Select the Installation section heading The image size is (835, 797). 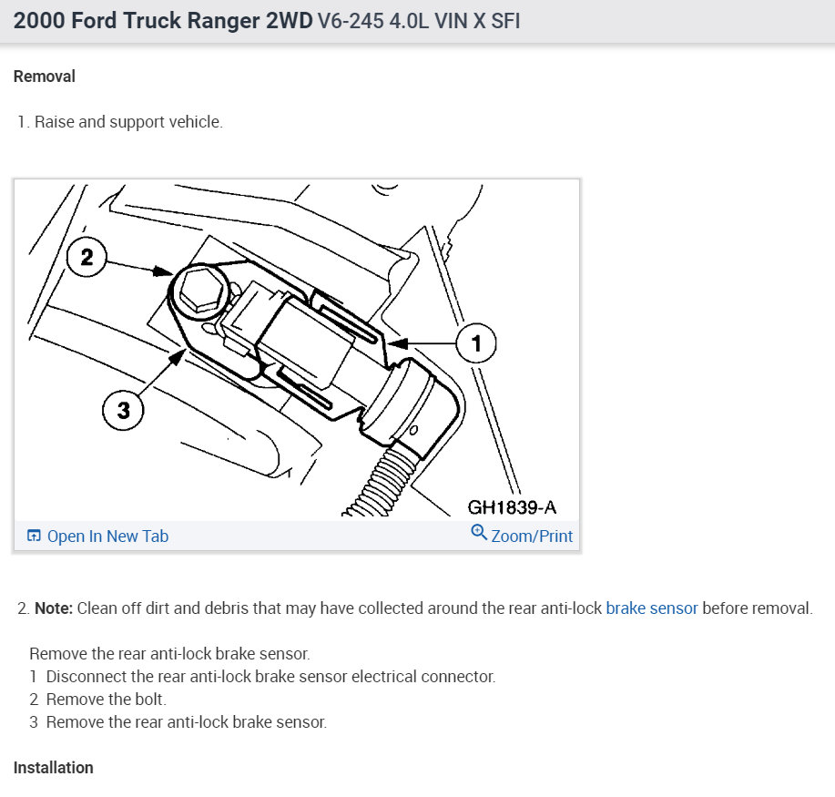(53, 768)
